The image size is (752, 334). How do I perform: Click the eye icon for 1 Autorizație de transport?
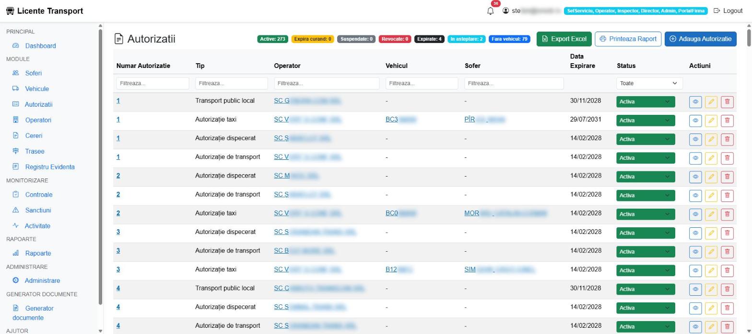pos(695,158)
